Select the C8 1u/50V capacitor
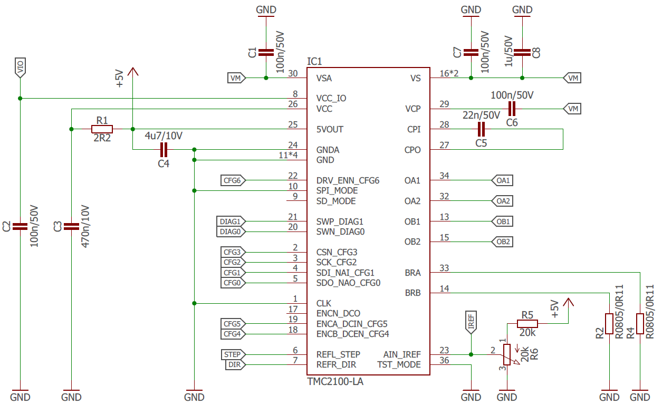The image size is (662, 405). click(x=522, y=52)
